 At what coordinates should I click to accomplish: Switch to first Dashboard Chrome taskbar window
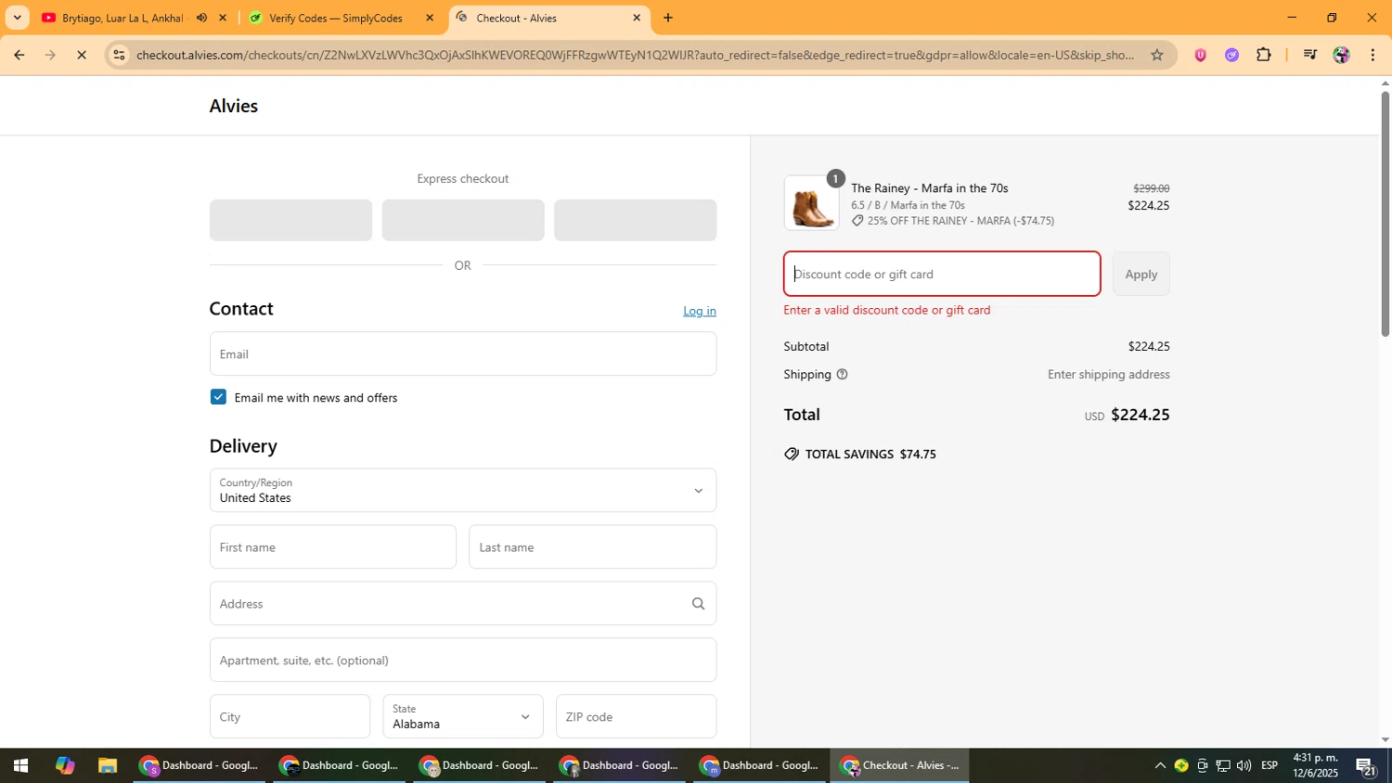[x=199, y=765]
